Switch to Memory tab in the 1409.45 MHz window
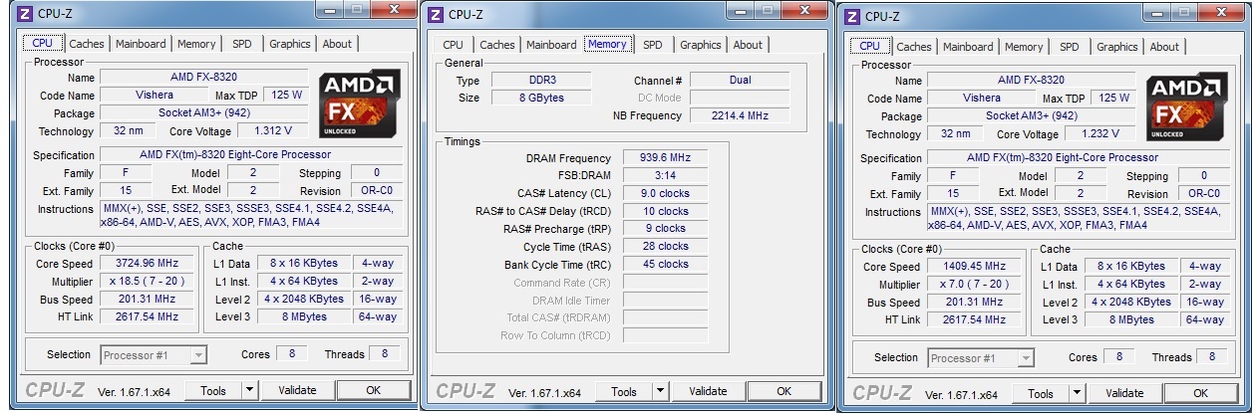 [1024, 47]
